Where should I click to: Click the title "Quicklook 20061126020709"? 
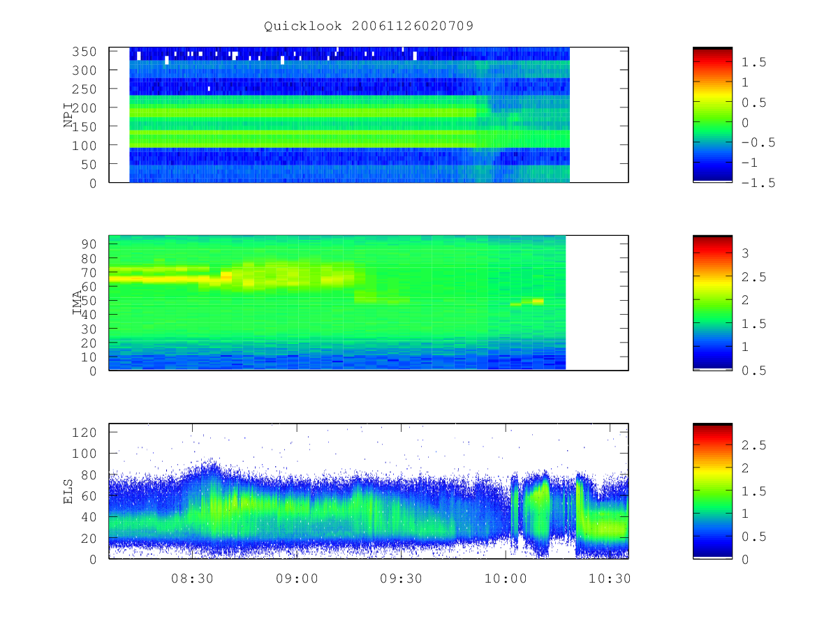coord(369,26)
